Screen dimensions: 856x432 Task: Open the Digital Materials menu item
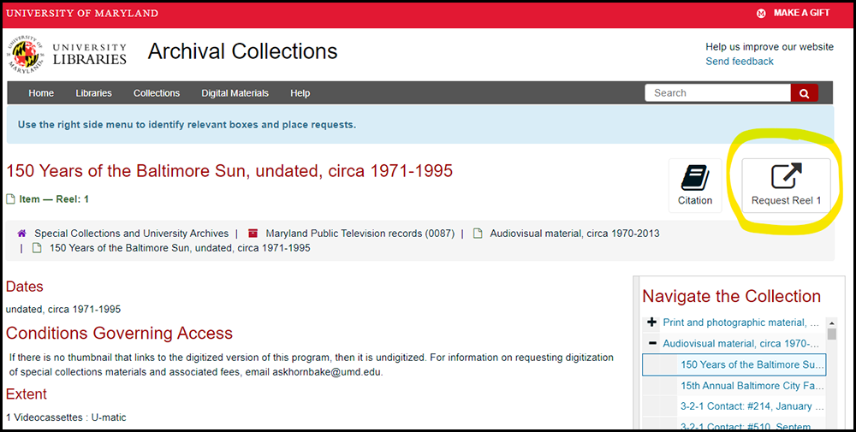(235, 93)
